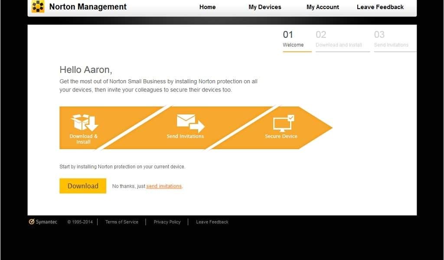444x260 pixels.
Task: Go to My Account in the header
Action: tap(323, 7)
